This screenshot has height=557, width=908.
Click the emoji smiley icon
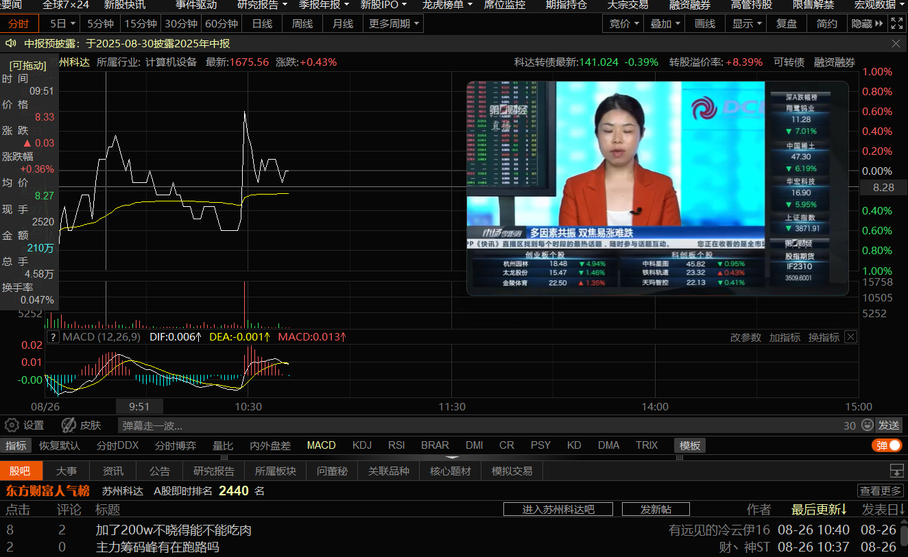(867, 425)
